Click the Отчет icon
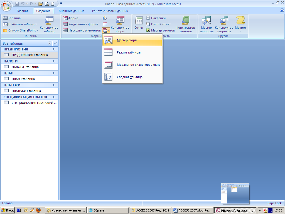 [x=139, y=23]
